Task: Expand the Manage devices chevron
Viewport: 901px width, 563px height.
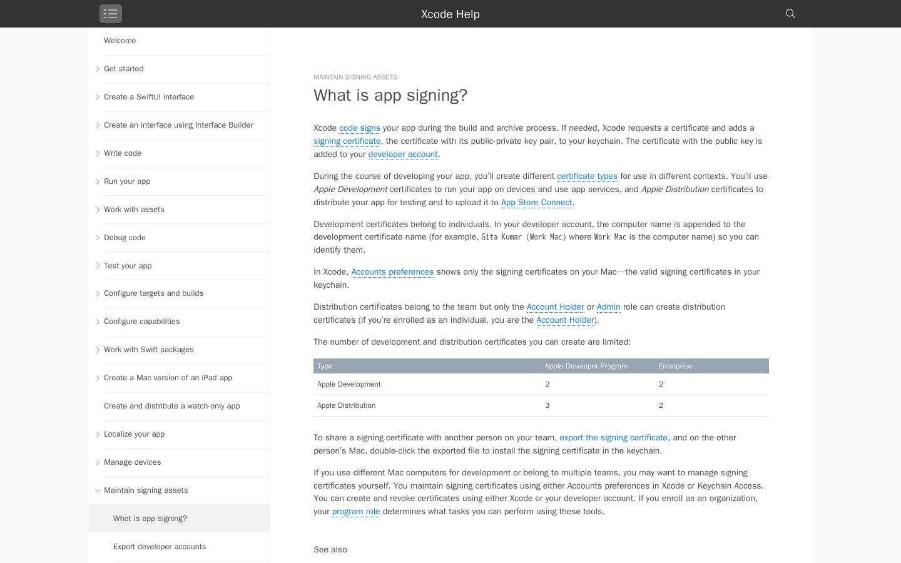Action: [x=98, y=463]
